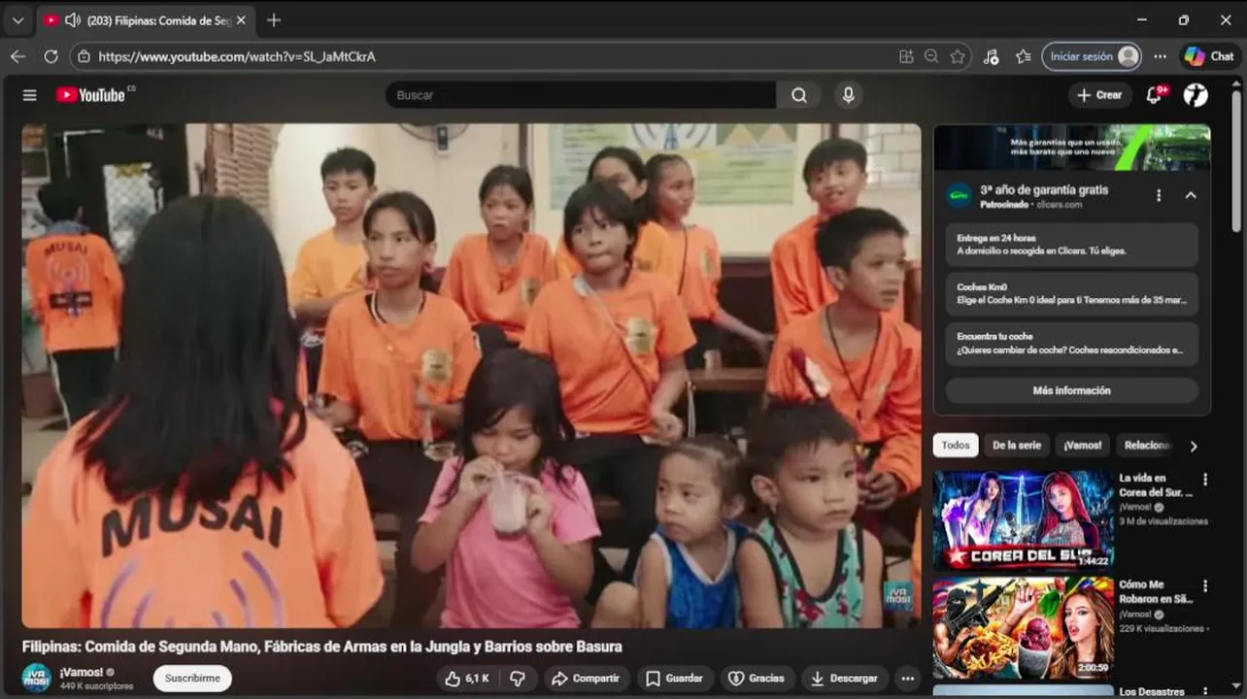Like the video with 6,1 K
1247x699 pixels.
point(467,679)
